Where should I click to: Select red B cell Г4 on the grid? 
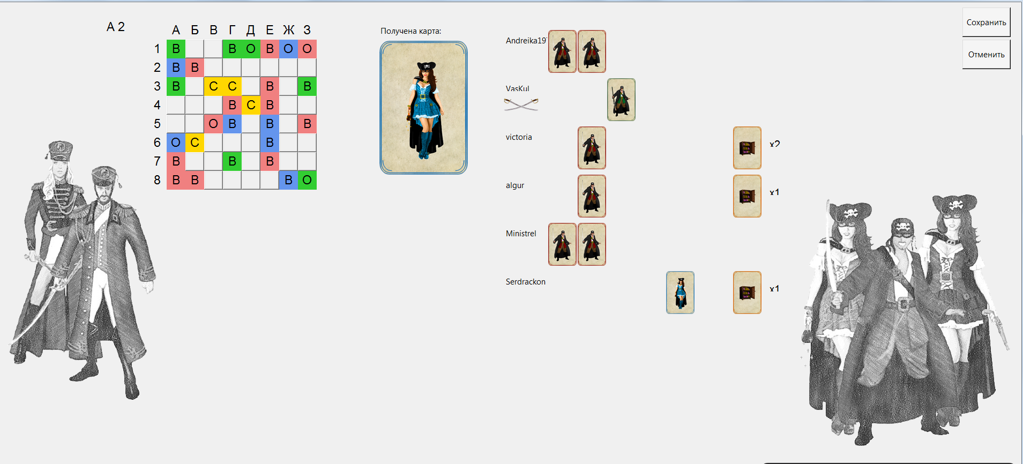tap(232, 105)
